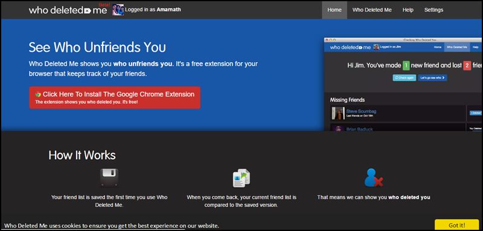The width and height of the screenshot is (483, 231).
Task: Click the green new friend count badge
Action: pyautogui.click(x=406, y=66)
